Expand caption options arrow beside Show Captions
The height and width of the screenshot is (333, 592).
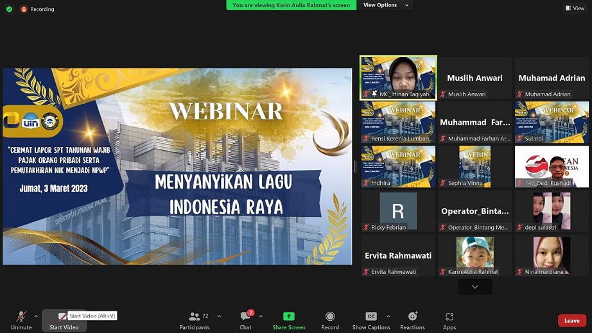point(388,316)
